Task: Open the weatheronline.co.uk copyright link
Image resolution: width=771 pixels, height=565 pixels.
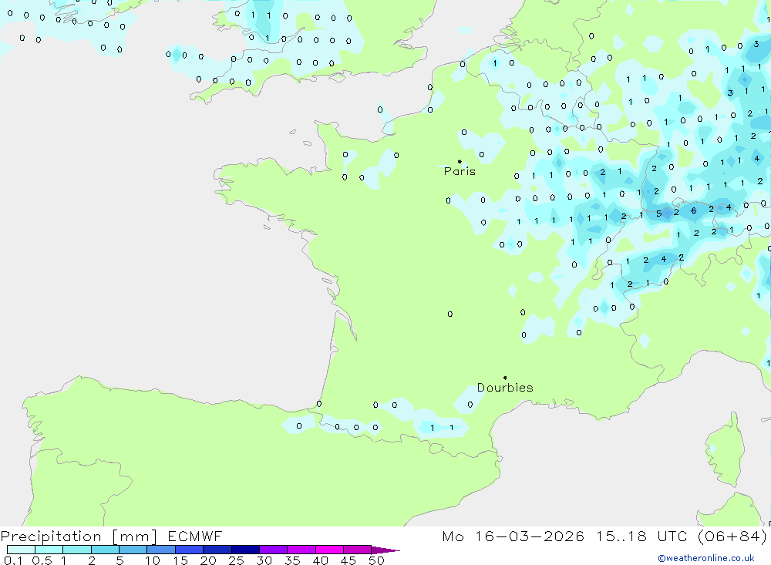Action: pyautogui.click(x=706, y=558)
